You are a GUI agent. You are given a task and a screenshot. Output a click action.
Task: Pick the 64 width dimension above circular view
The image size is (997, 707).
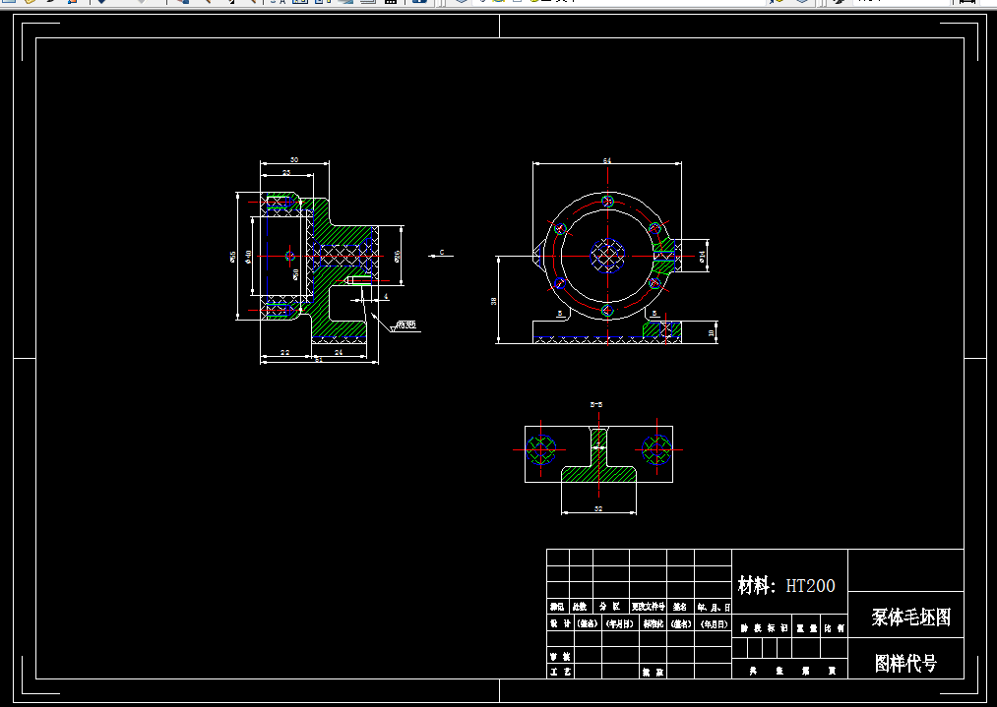coord(607,160)
